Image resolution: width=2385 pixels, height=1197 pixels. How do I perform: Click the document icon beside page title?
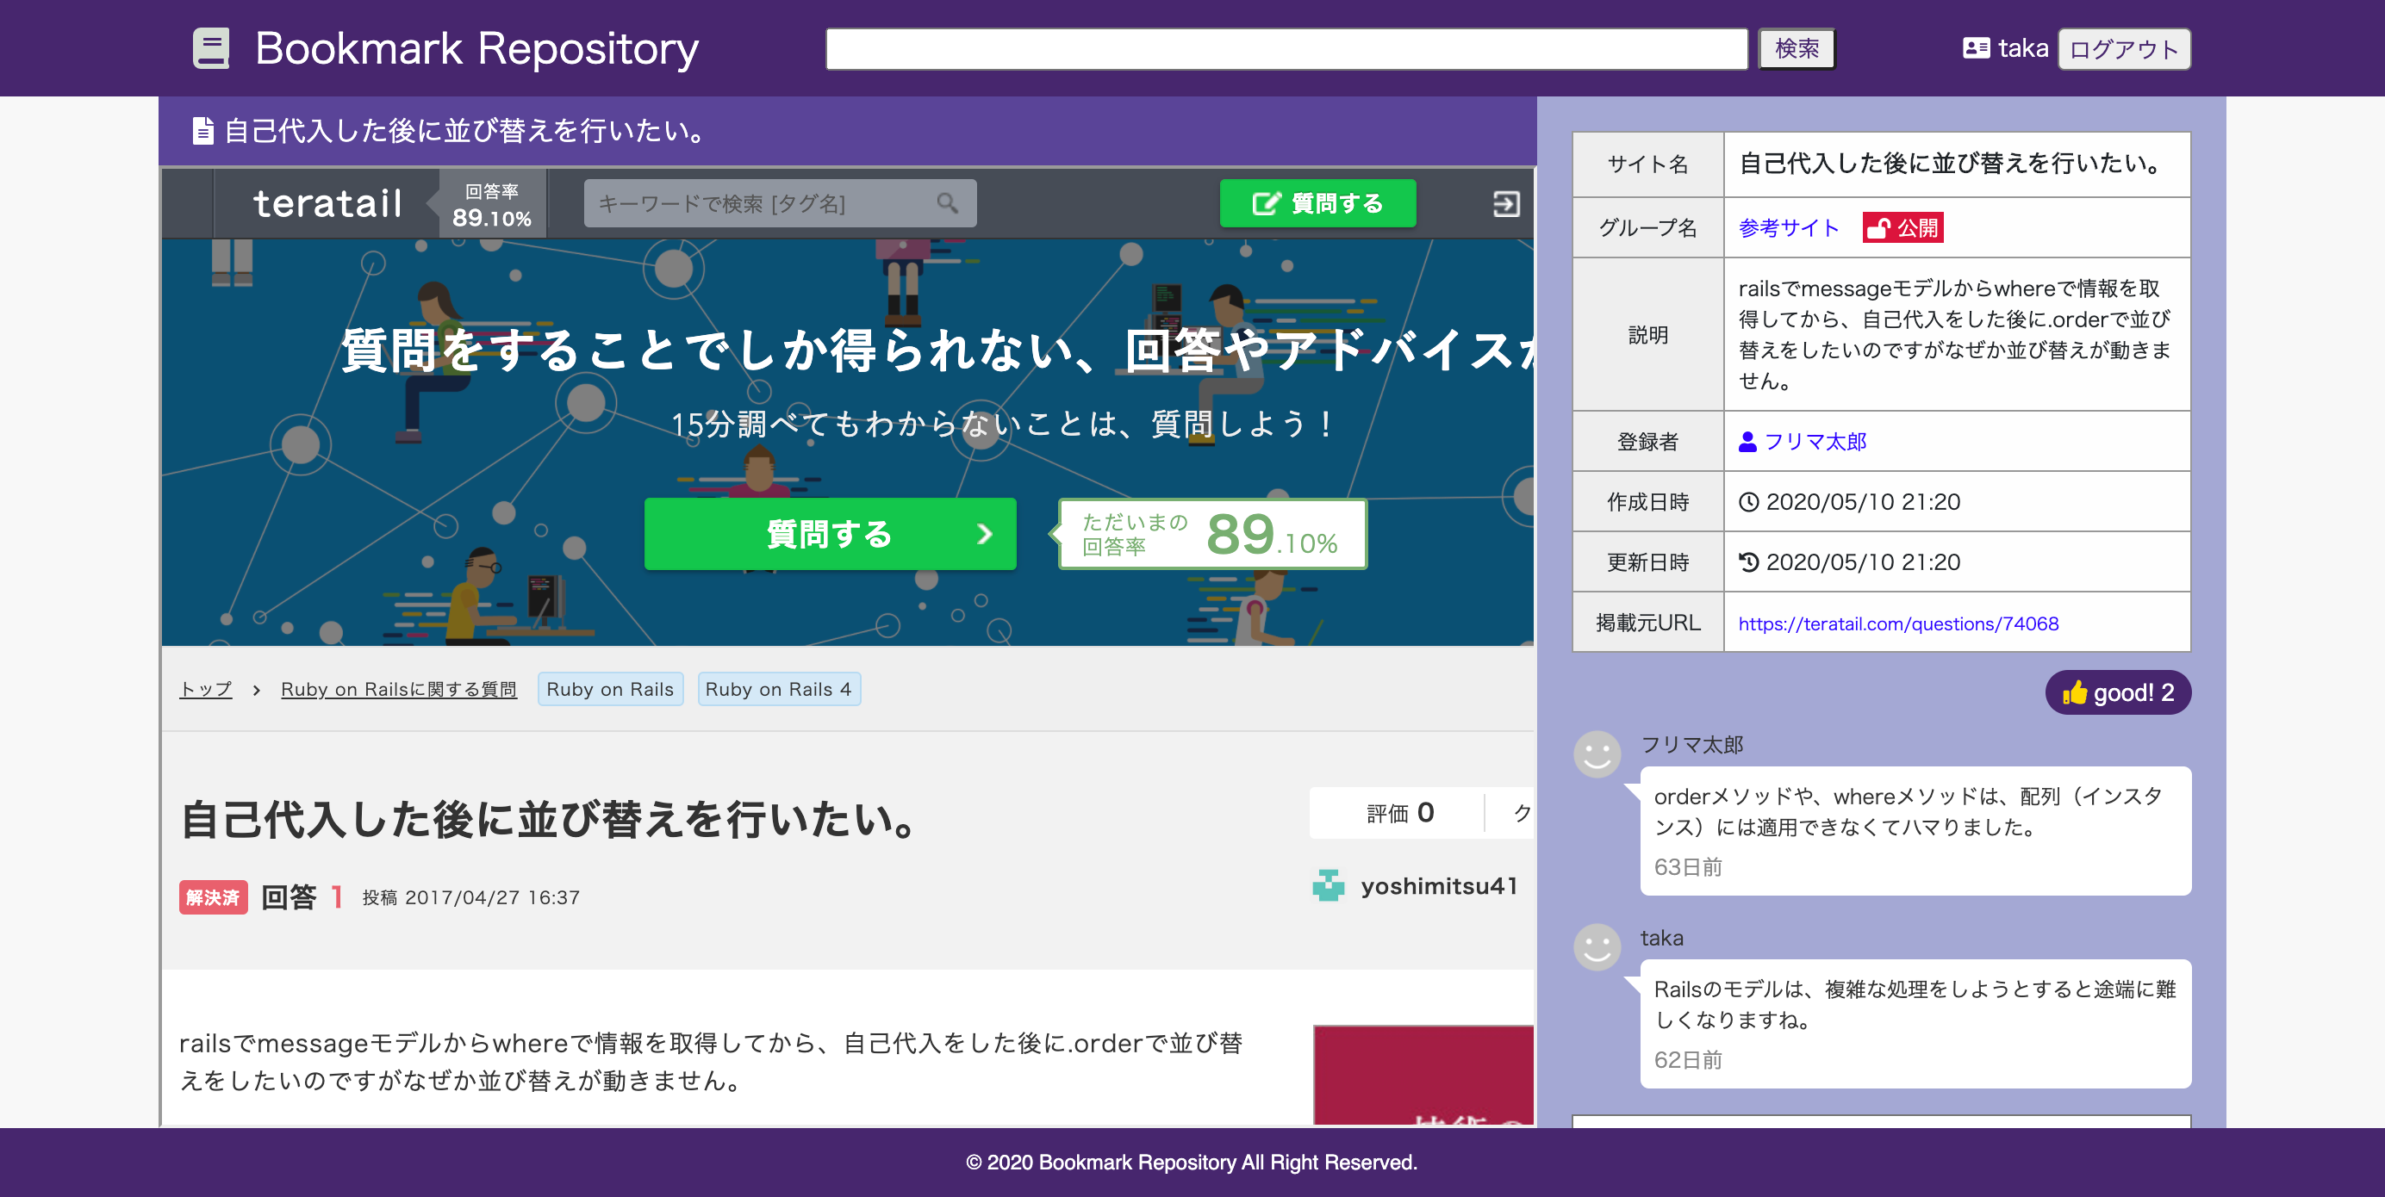202,130
